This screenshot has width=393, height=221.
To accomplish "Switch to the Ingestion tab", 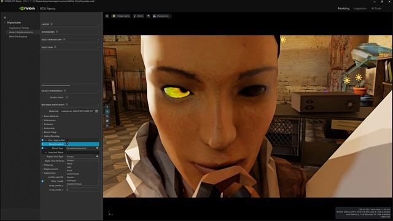I will pos(360,9).
